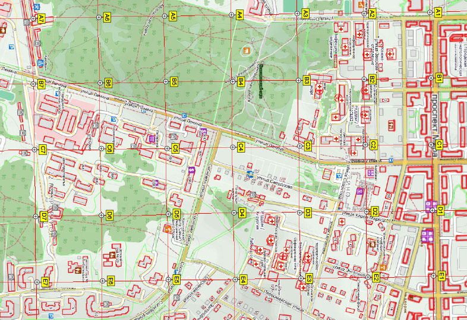This screenshot has width=467, height=320.
Task: Click the yellow E1 grid label
Action: pos(441,275)
